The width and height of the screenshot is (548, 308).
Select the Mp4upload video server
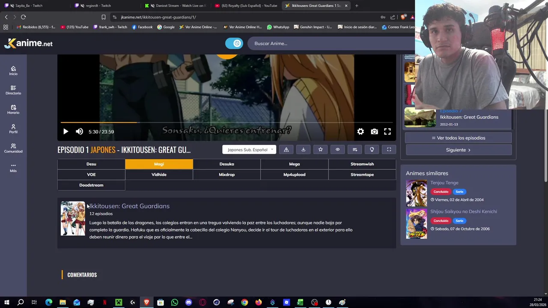coord(294,175)
